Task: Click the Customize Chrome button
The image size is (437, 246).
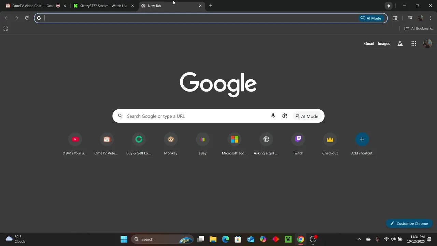Action: 409,223
